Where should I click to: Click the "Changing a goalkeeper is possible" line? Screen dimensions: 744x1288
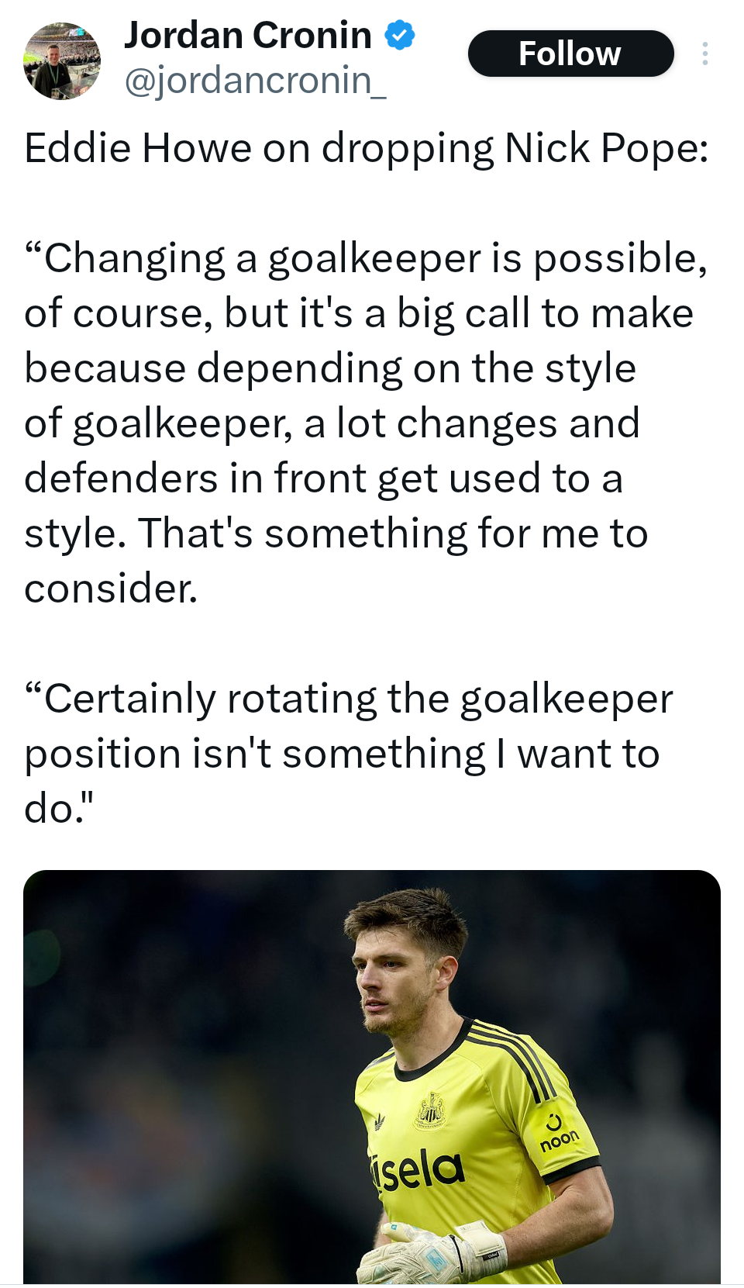pos(366,258)
